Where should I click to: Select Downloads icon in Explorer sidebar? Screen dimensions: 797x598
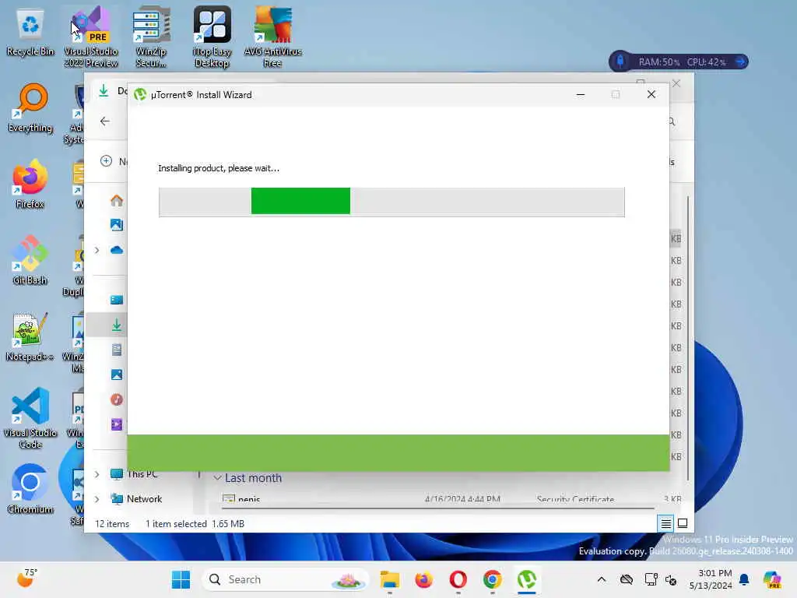point(117,325)
